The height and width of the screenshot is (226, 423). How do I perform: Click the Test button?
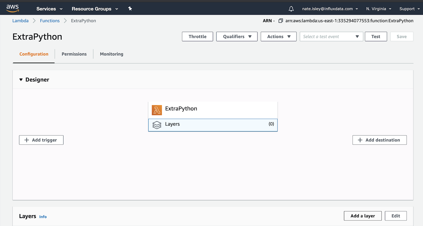(x=376, y=36)
